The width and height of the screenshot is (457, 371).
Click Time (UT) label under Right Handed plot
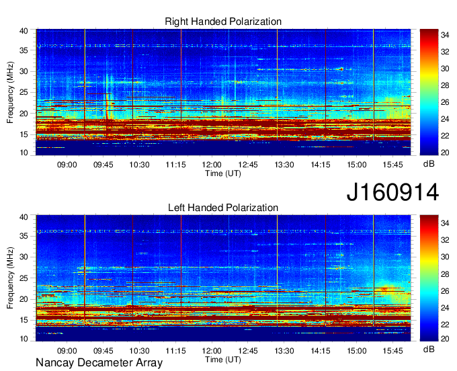click(223, 173)
